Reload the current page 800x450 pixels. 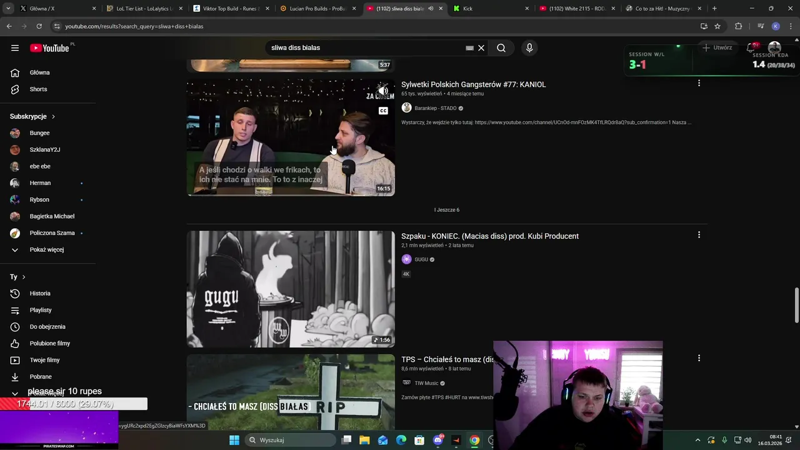tap(39, 26)
